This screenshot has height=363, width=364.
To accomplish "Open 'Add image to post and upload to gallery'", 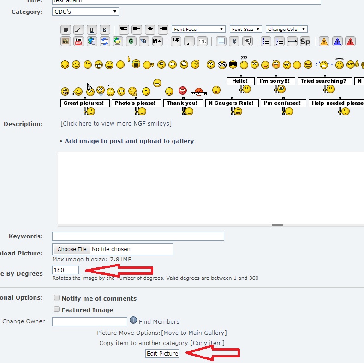I will pyautogui.click(x=129, y=141).
